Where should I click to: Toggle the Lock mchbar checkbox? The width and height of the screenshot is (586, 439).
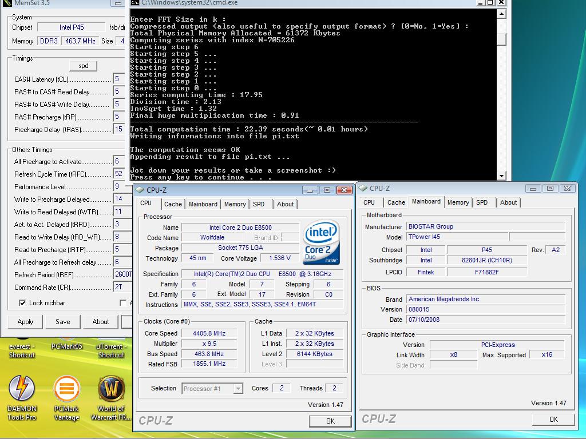tap(22, 303)
